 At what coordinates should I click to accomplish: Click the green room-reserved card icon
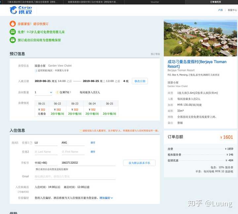click(13, 40)
